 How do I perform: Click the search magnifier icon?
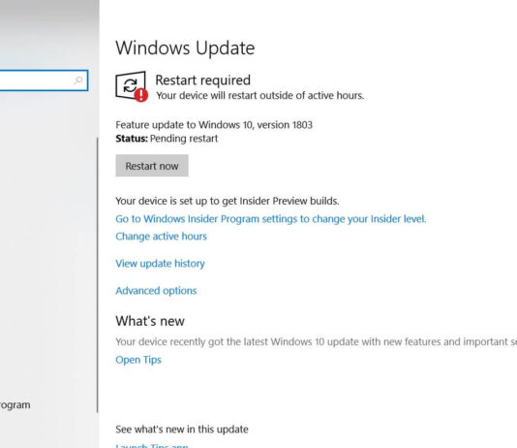pos(78,80)
